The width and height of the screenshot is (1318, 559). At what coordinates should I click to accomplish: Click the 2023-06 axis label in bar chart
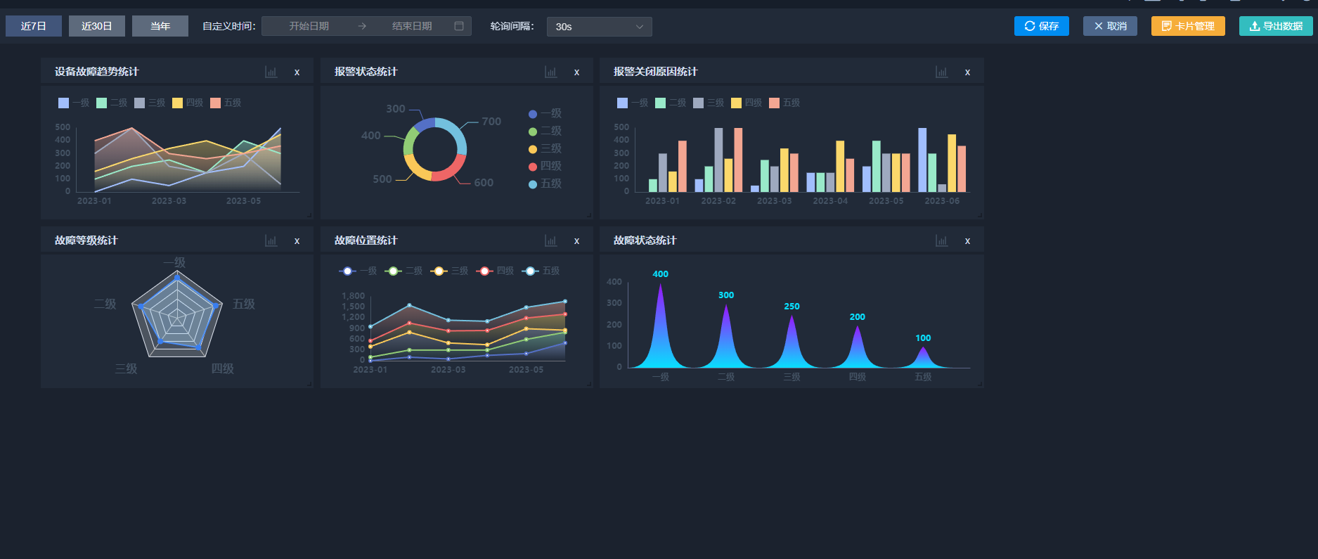tap(942, 201)
